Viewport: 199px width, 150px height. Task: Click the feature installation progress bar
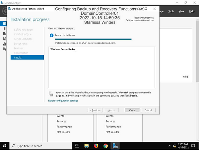coord(93,39)
